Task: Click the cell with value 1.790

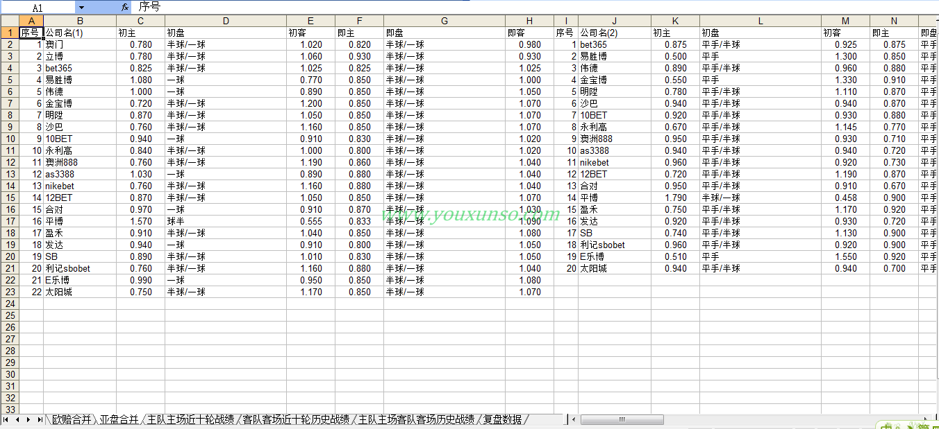Action: click(x=676, y=198)
